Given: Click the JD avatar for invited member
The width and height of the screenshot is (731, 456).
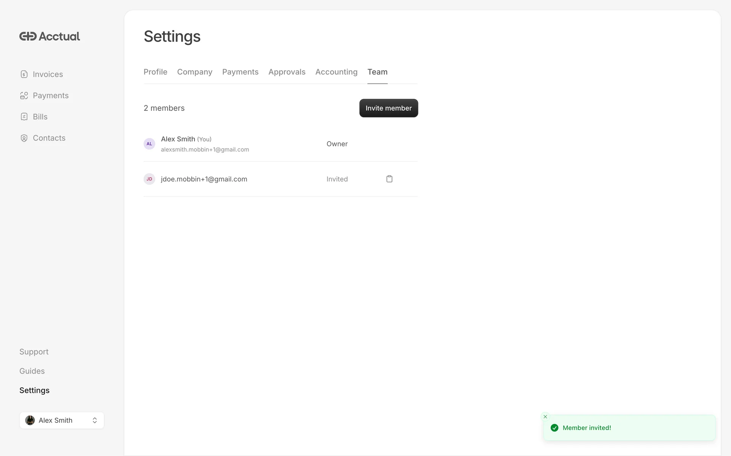Looking at the screenshot, I should (149, 179).
